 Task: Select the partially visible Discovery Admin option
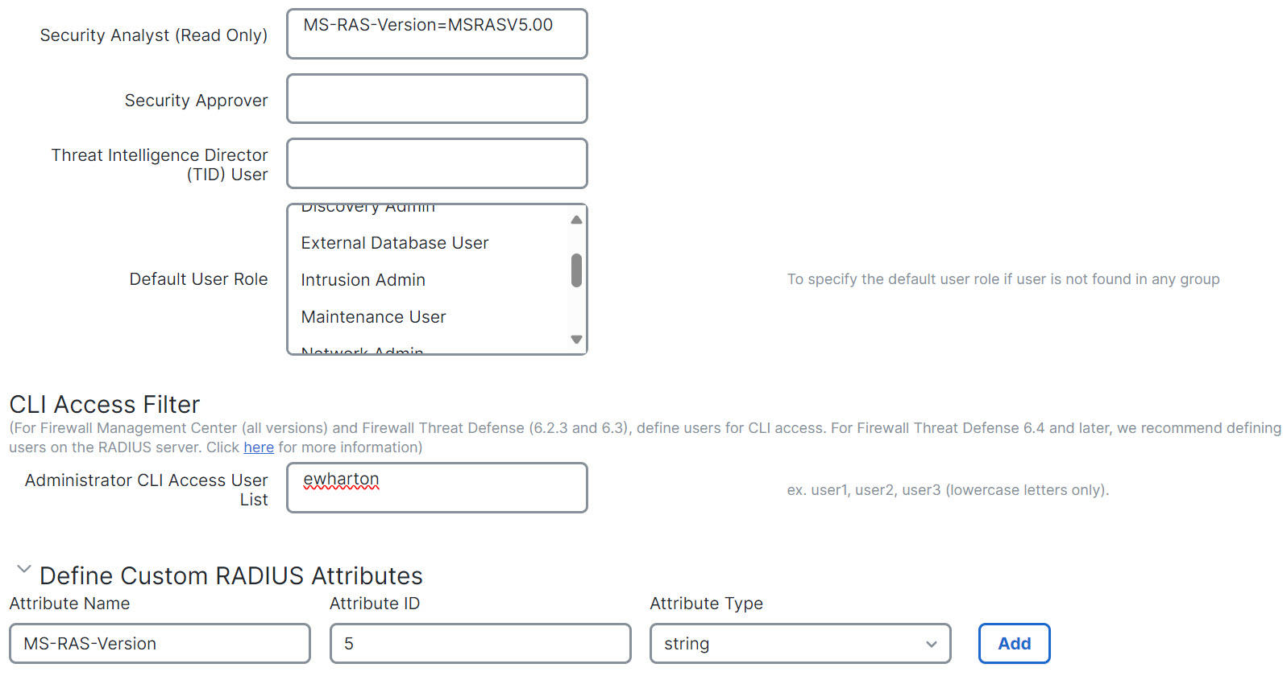click(x=367, y=208)
